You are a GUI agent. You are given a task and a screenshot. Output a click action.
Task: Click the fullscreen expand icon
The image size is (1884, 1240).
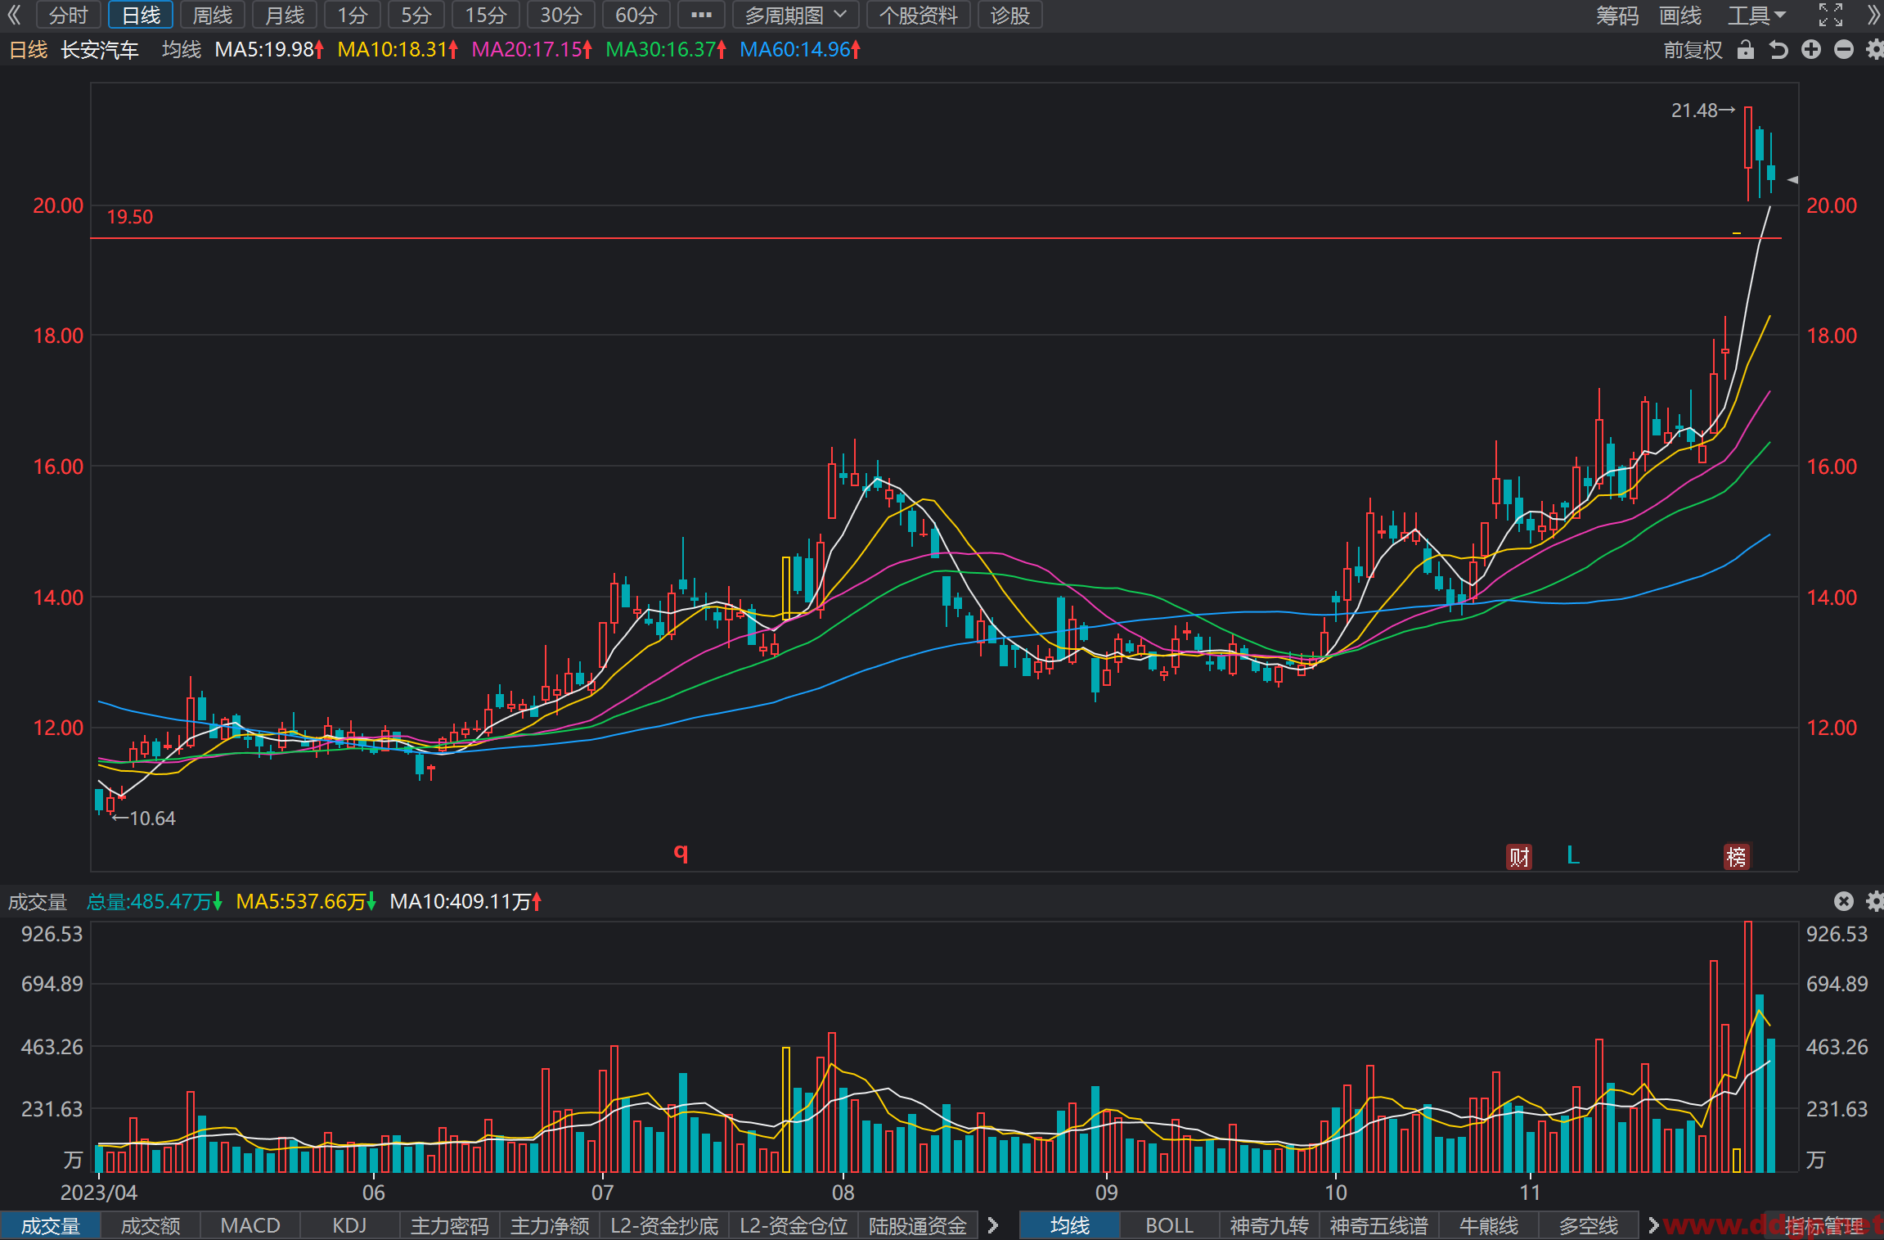pyautogui.click(x=1831, y=15)
